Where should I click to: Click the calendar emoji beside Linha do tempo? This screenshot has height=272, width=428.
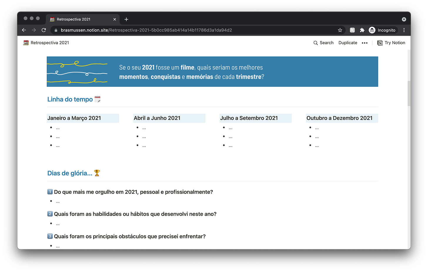pos(98,99)
